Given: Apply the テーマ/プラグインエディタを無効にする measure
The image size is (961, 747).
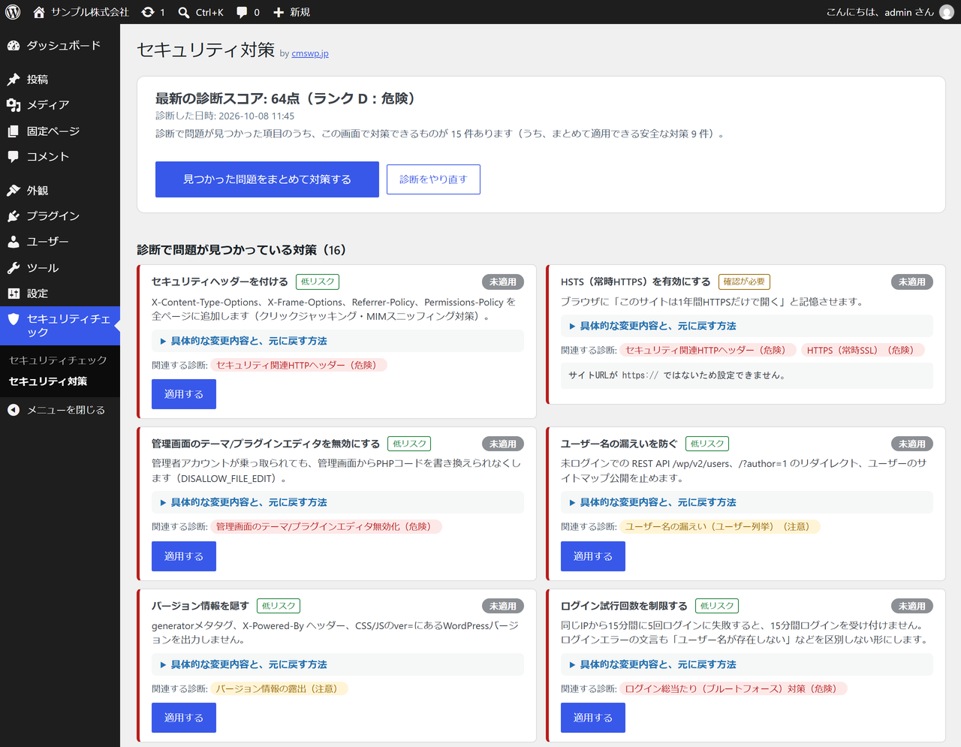Looking at the screenshot, I should [184, 556].
